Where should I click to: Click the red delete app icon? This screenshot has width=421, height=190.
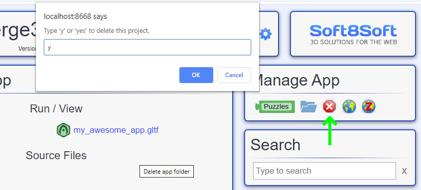pyautogui.click(x=329, y=106)
